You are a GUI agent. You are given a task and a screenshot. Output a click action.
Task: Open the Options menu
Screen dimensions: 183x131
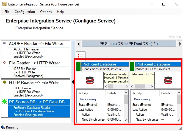46,12
